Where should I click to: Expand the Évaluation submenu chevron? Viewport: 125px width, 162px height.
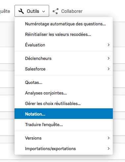tap(109, 45)
